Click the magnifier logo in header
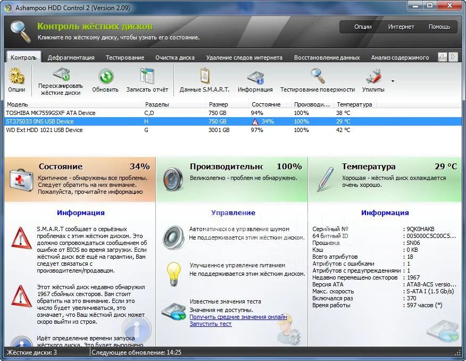 21,31
